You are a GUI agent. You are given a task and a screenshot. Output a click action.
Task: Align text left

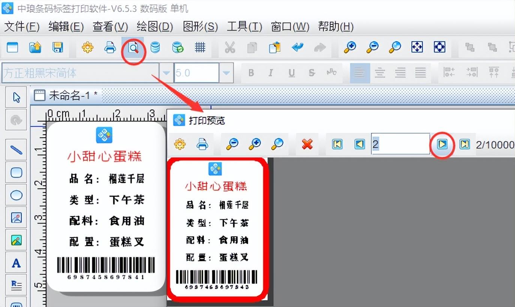coord(360,73)
